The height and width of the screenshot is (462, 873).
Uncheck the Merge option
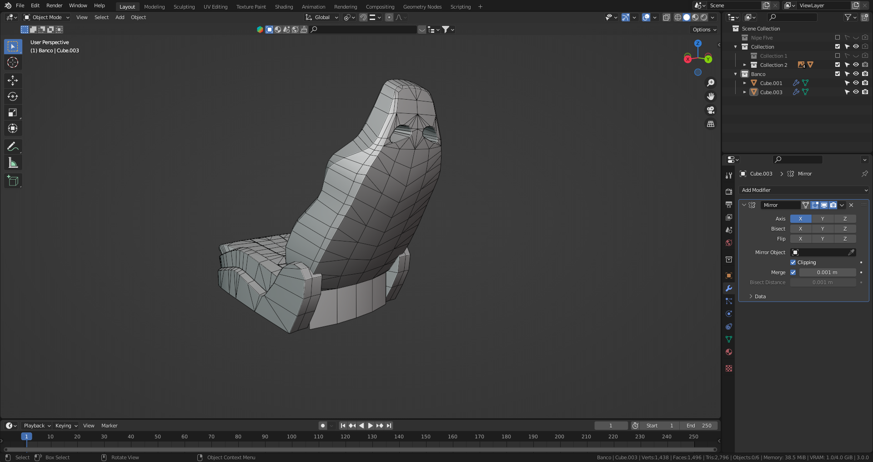[x=793, y=272]
